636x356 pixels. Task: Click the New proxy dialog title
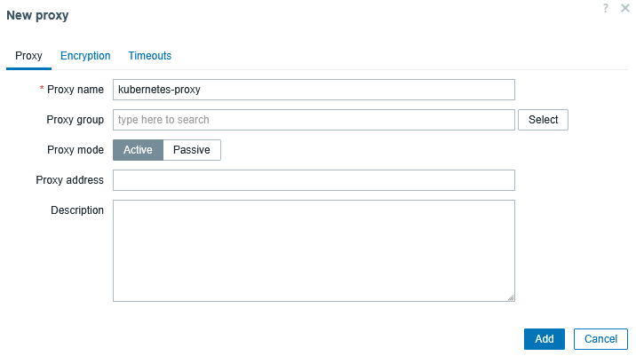(37, 15)
